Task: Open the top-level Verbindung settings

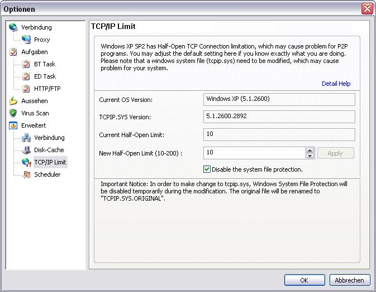Action: pos(36,27)
